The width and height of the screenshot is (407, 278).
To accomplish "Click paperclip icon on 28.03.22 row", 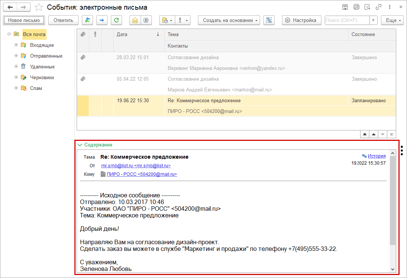I will pos(83,57).
